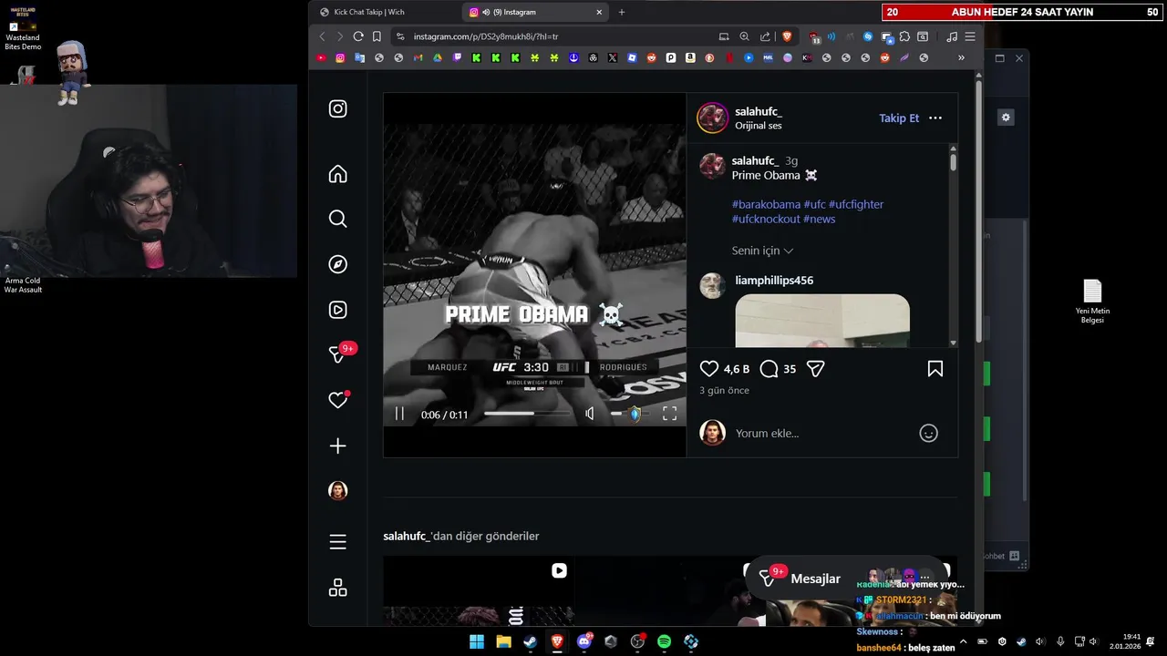This screenshot has width=1167, height=656.
Task: Open Spotify from taskbar
Action: pos(664,641)
